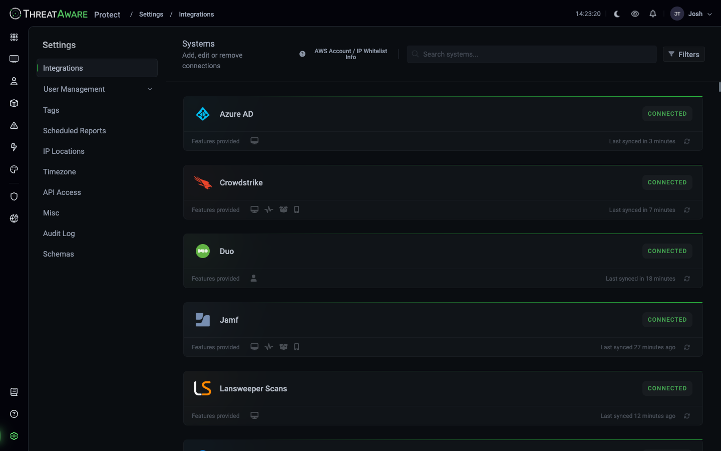Viewport: 721px width, 451px height.
Task: Click Jamf CONNECTED status button
Action: click(667, 320)
